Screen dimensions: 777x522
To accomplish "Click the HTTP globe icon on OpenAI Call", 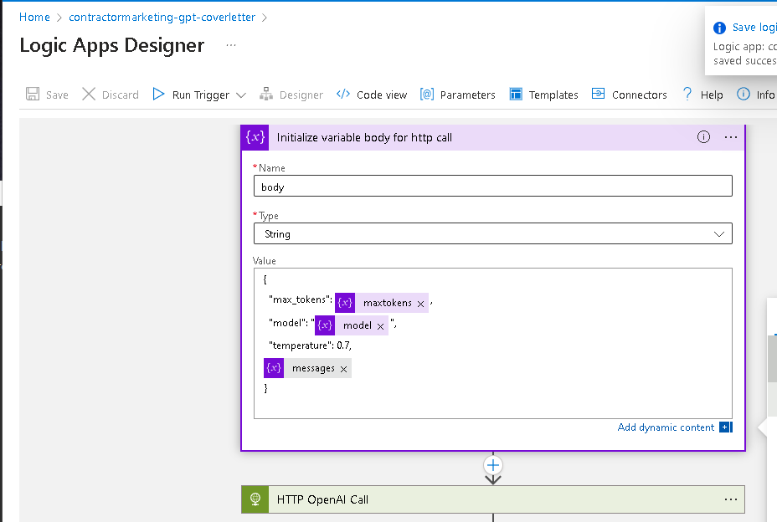I will pyautogui.click(x=255, y=499).
